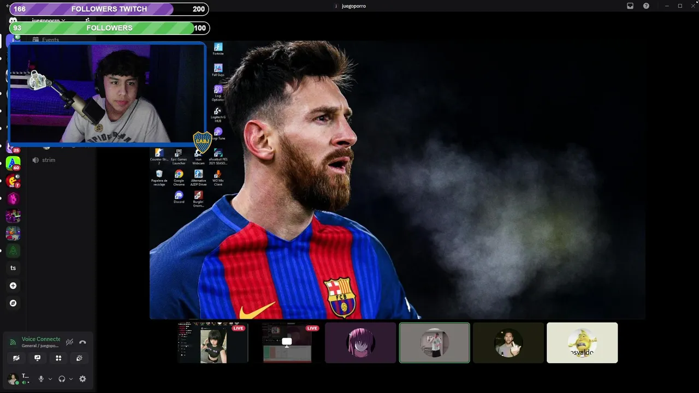Expand microphone input options arrow
This screenshot has width=699, height=393.
50,379
